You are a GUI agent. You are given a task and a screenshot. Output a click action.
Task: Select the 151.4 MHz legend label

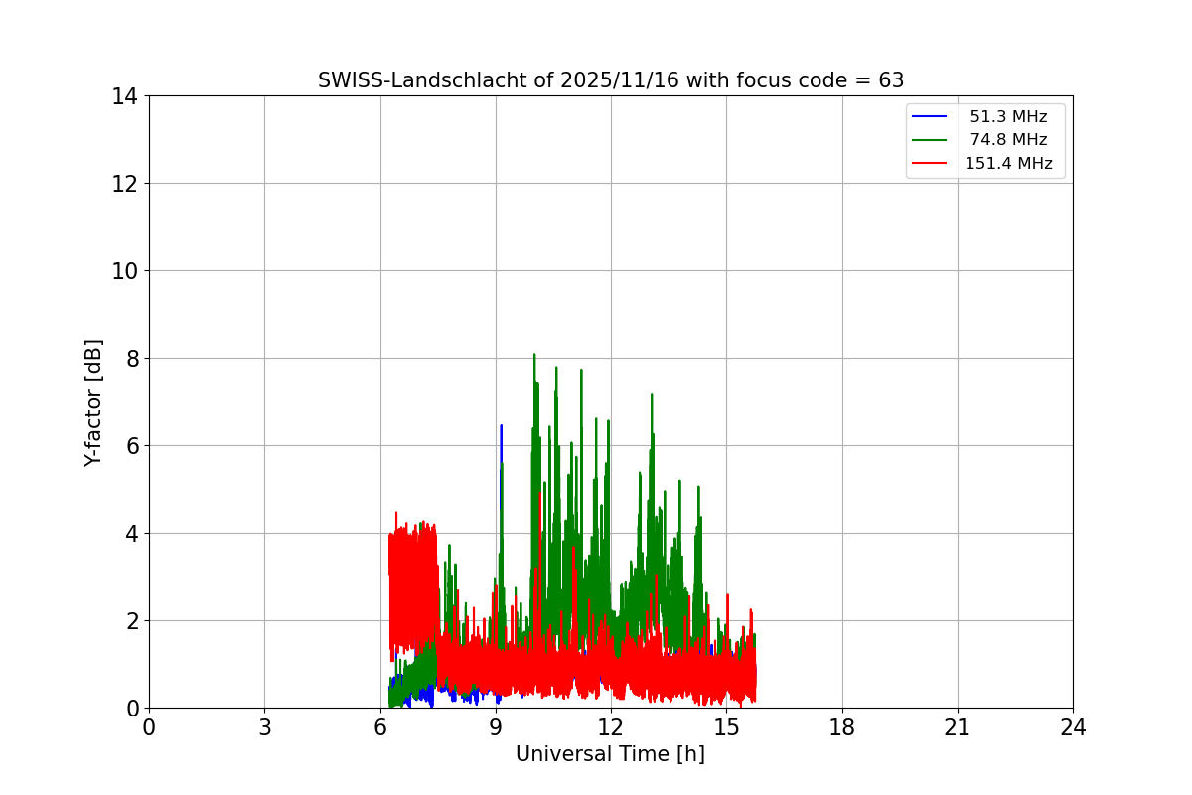click(1008, 164)
